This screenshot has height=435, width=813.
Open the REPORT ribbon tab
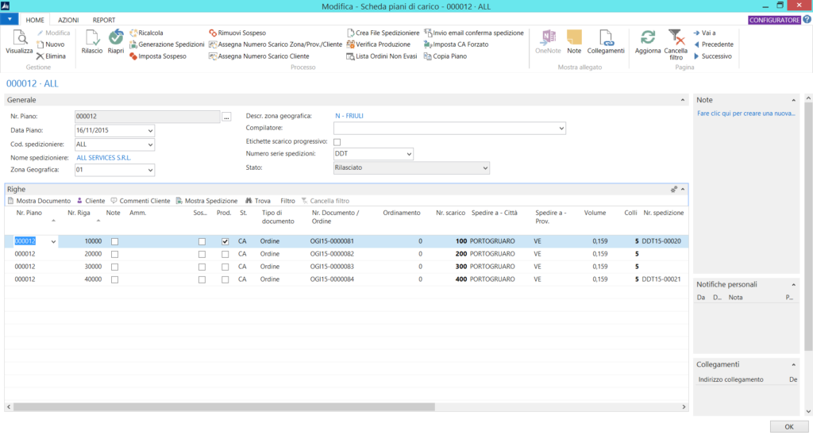(104, 20)
